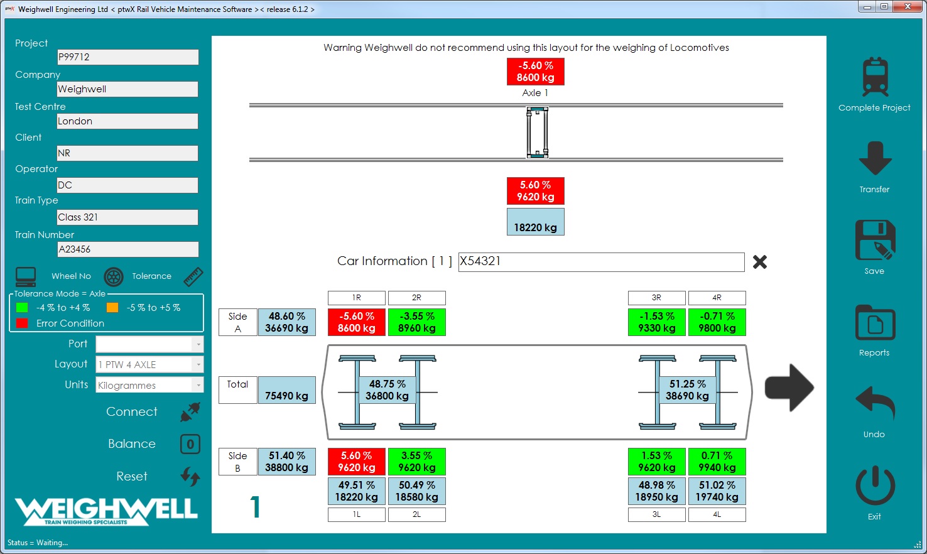Viewport: 927px width, 554px height.
Task: Click the rear bogie 38690 kg value
Action: tap(688, 390)
